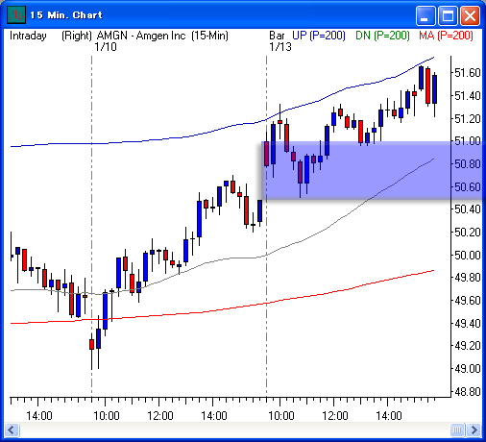
Task: Click the chart app icon in title bar
Action: [16, 14]
